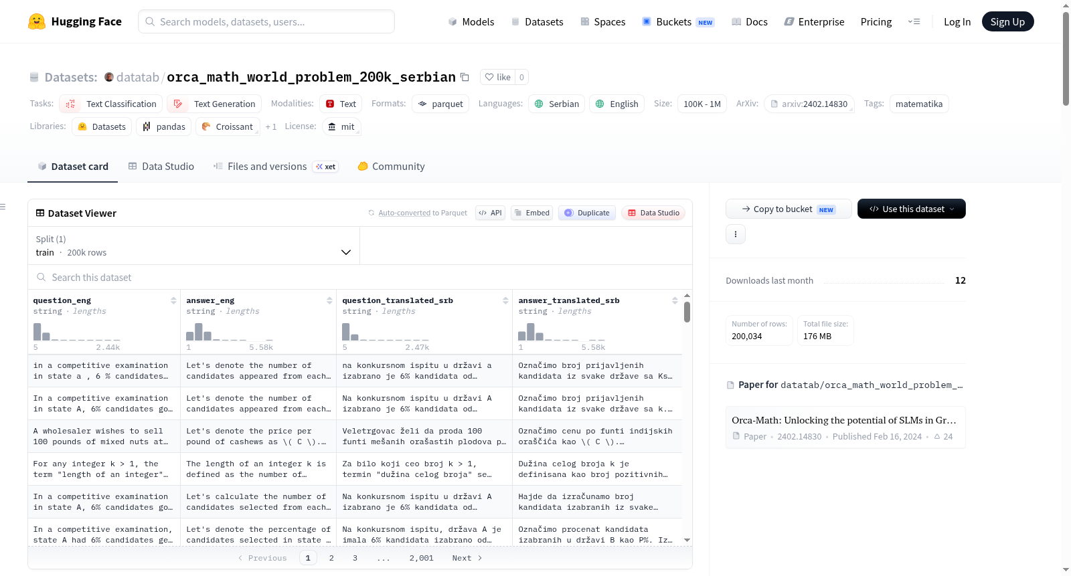Click the Previous page control

coord(262,558)
